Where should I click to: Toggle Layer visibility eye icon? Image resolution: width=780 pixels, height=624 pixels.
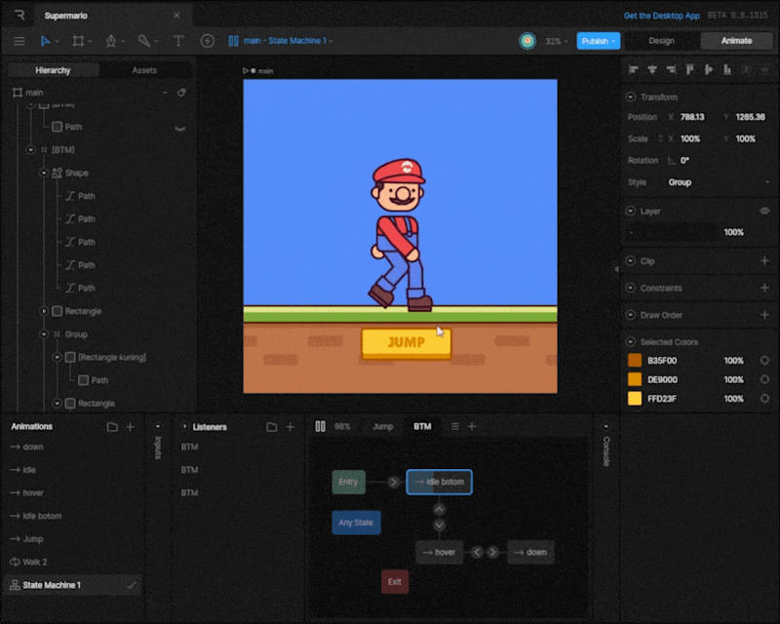(x=764, y=212)
